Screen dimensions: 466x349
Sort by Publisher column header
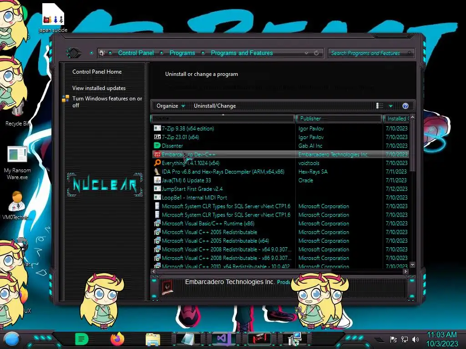tap(339, 119)
